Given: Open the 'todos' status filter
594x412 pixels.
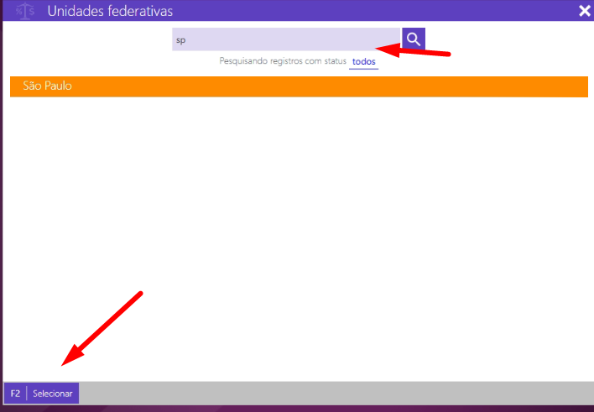Looking at the screenshot, I should click(x=364, y=62).
